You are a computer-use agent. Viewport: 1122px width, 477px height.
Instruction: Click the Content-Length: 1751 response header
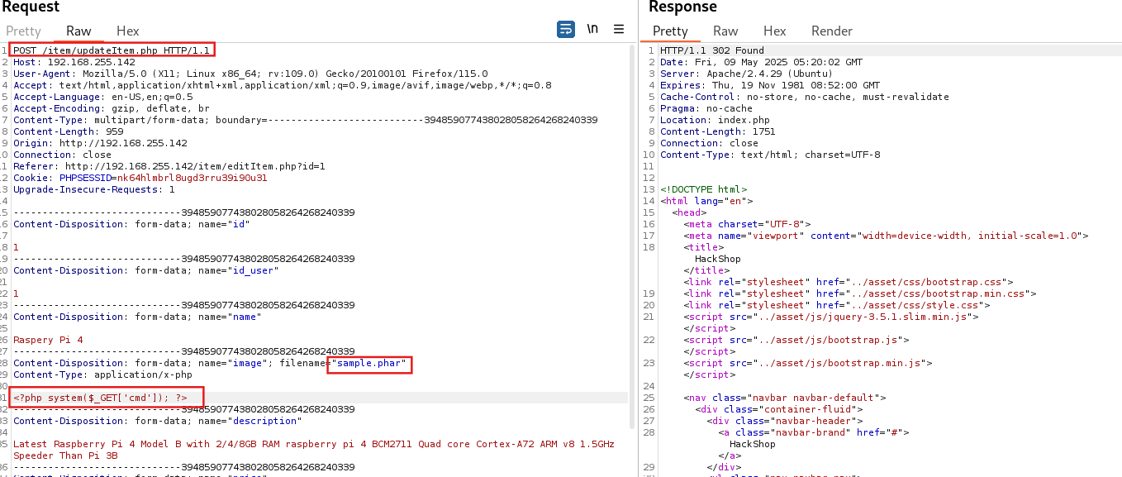point(718,131)
